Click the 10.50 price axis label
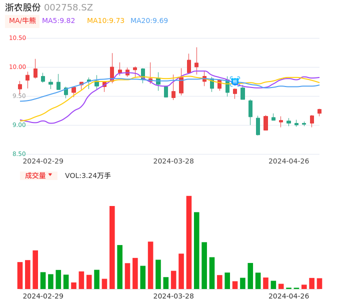This screenshot has height=303, width=343. [x=17, y=38]
